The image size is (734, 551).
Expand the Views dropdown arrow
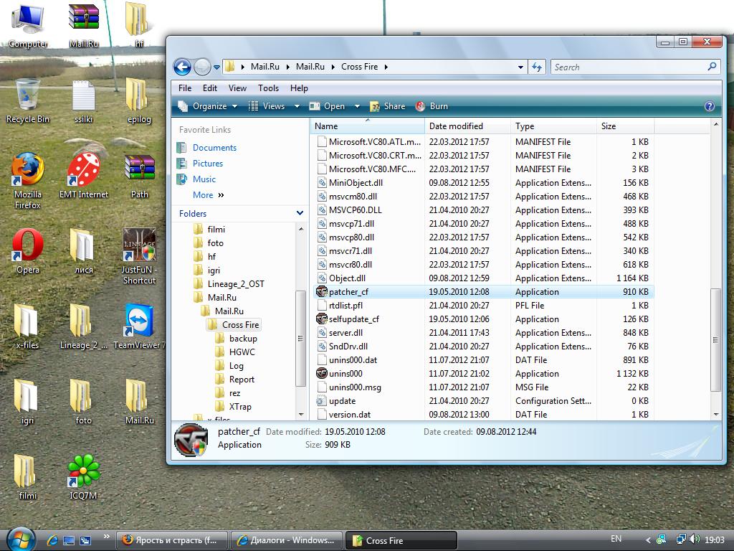(297, 106)
